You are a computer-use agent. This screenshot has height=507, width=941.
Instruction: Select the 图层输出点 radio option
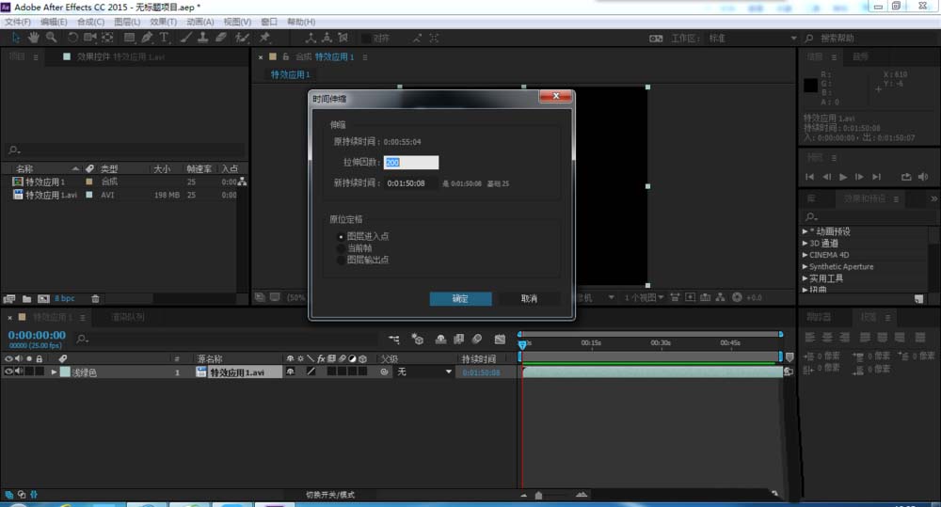click(x=342, y=260)
